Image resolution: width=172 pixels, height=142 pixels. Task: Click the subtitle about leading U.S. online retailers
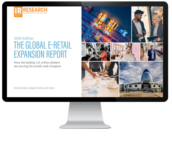38,64
